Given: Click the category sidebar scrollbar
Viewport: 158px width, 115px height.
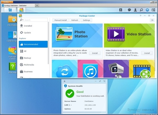Looking at the screenshot, I should click(48, 43).
